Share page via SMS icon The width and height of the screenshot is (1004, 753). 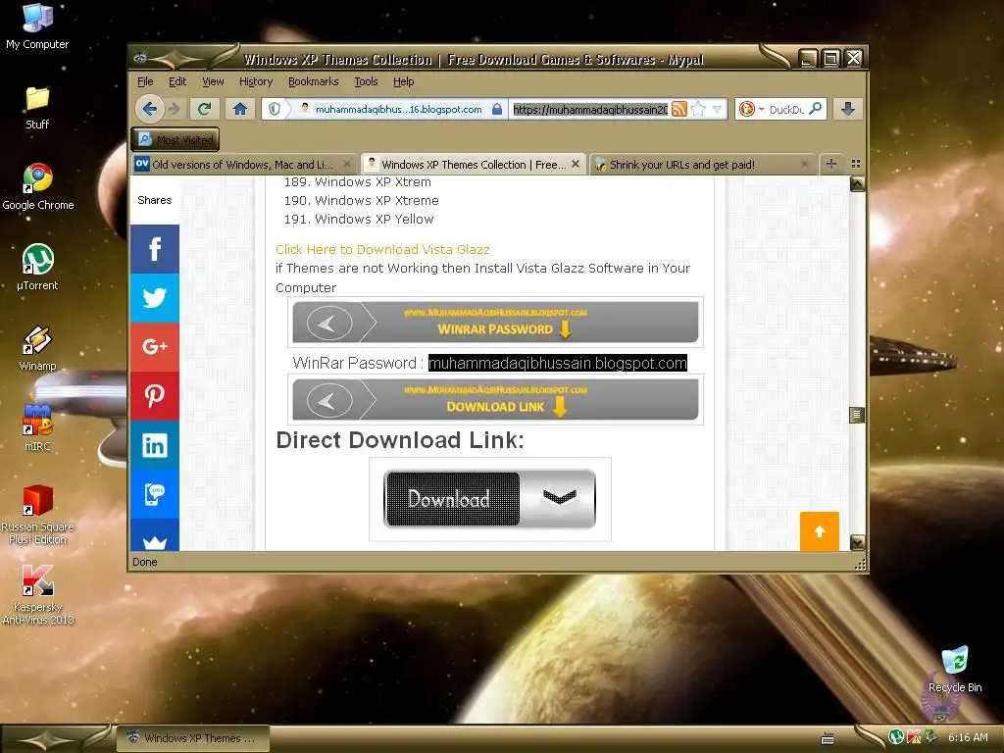point(154,494)
